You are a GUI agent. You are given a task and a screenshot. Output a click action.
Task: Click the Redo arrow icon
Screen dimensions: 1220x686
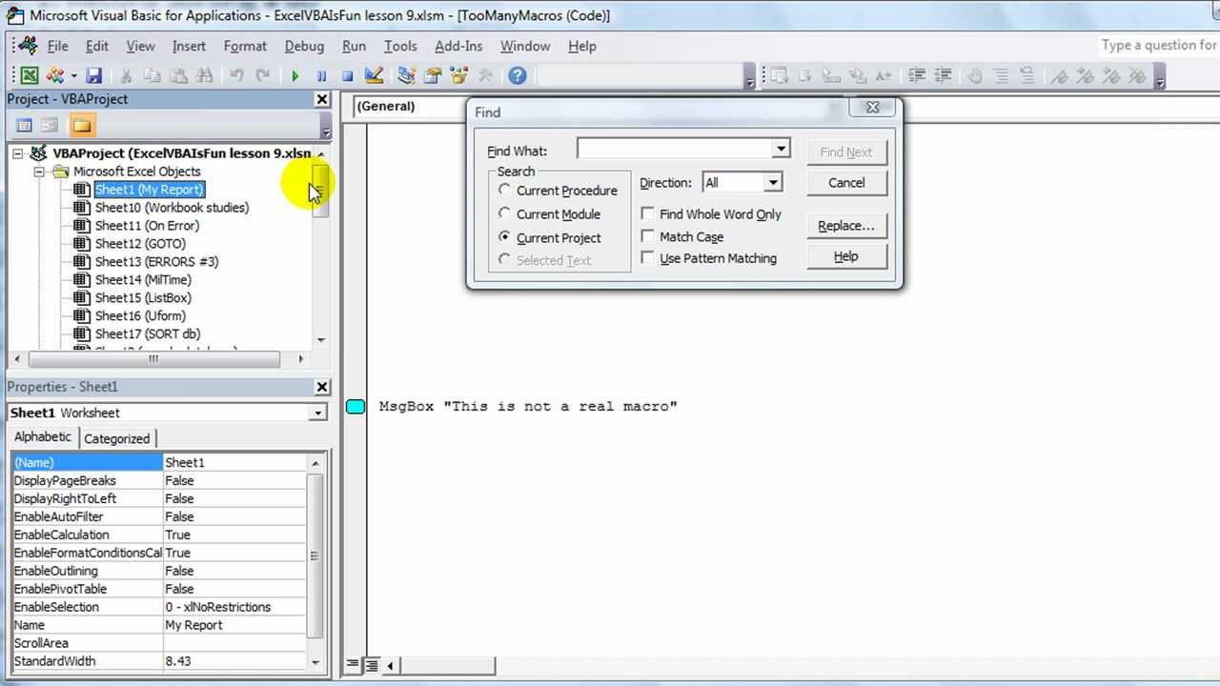point(262,76)
